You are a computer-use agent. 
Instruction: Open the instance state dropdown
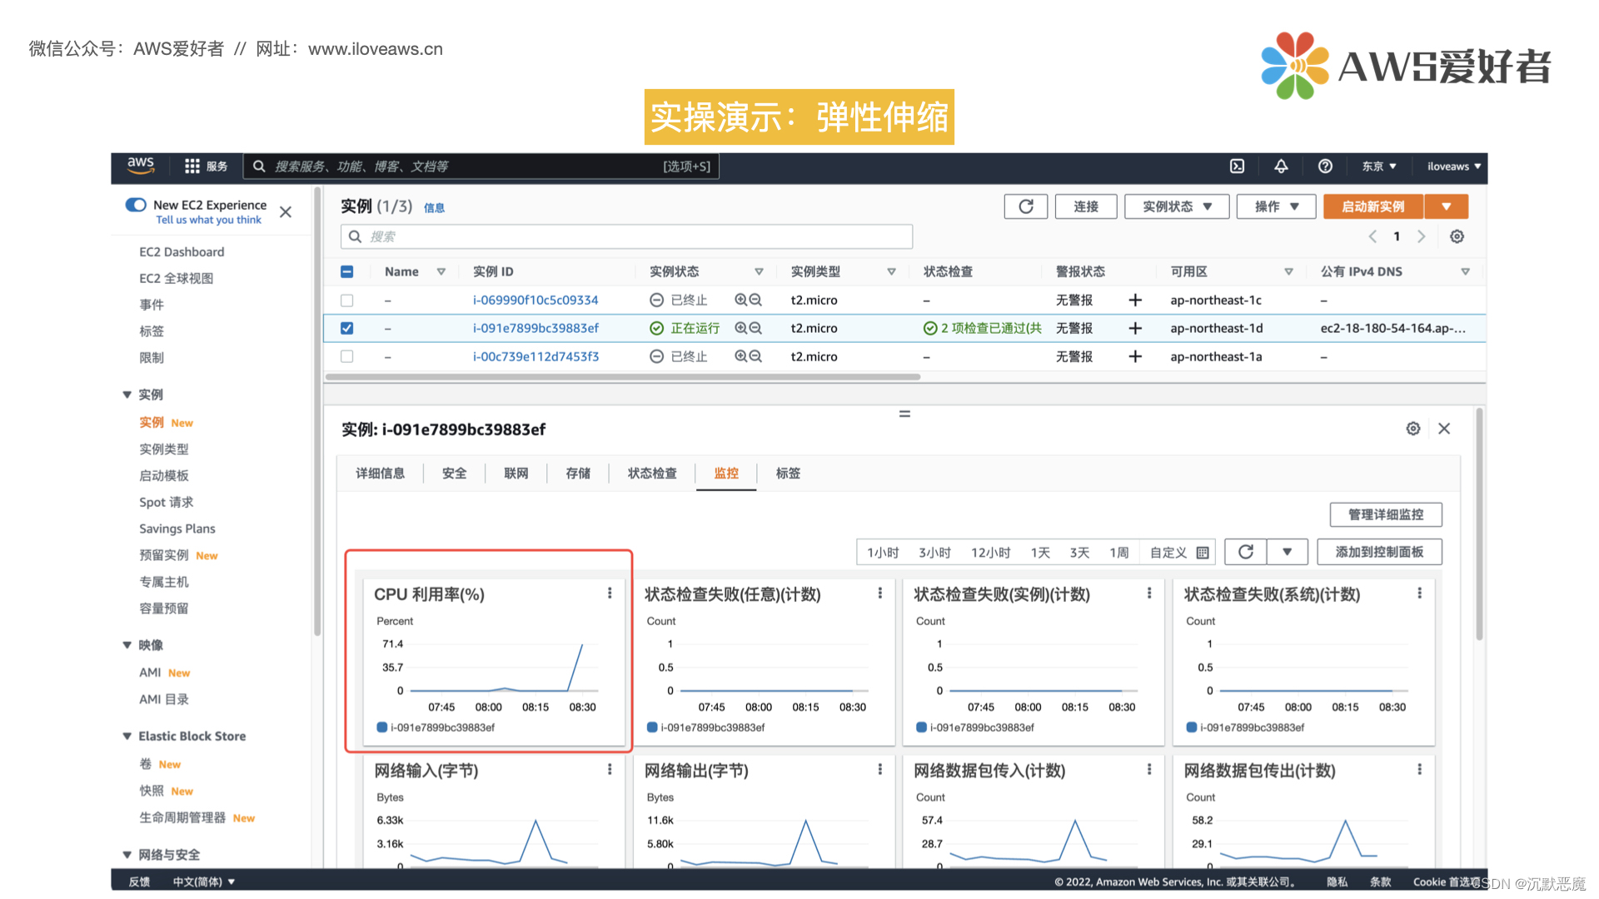coord(1177,206)
